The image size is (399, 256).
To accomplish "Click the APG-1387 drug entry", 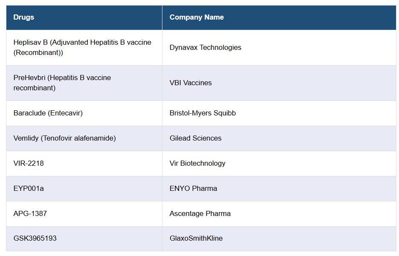I will (x=30, y=214).
